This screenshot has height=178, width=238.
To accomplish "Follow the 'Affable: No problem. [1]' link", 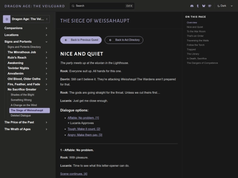I will tap(83, 118).
